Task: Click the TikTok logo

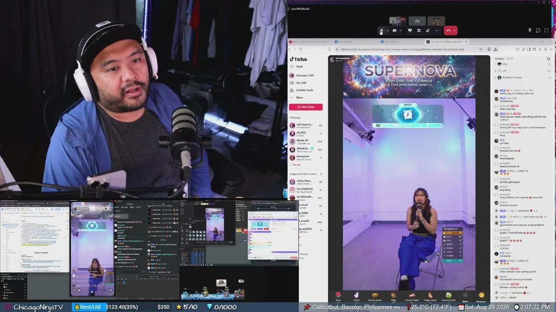Action: [298, 59]
